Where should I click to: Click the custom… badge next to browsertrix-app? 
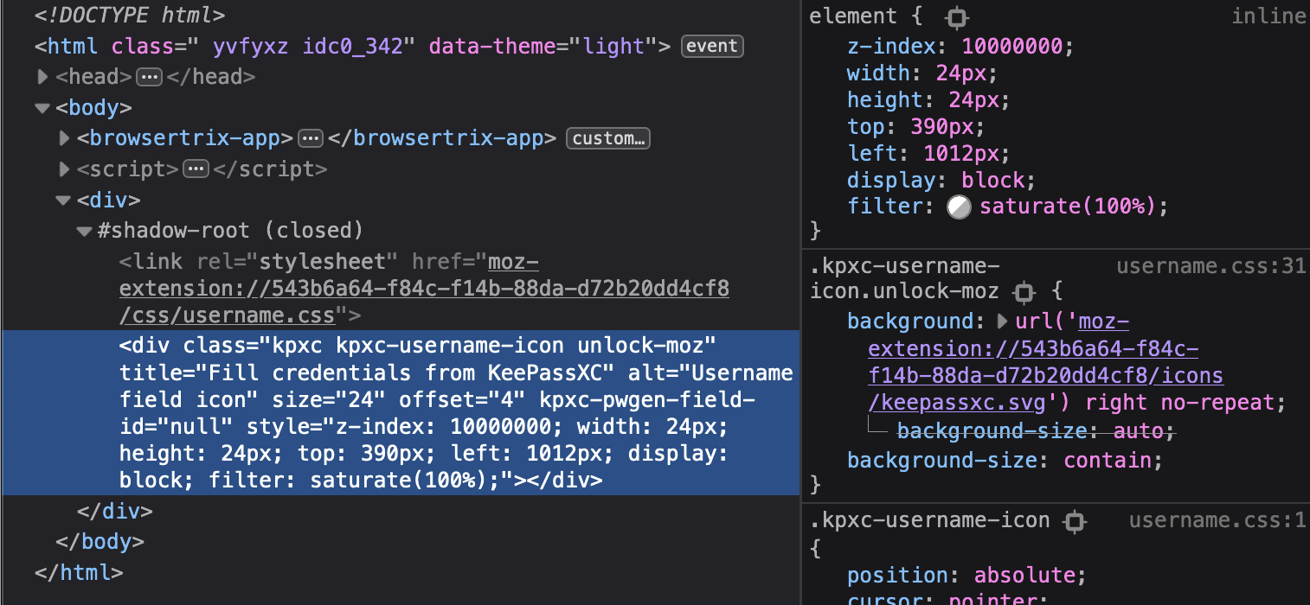coord(607,137)
